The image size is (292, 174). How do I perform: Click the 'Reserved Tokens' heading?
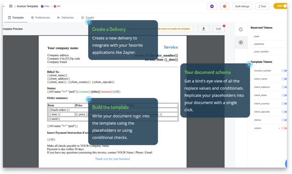click(x=261, y=28)
